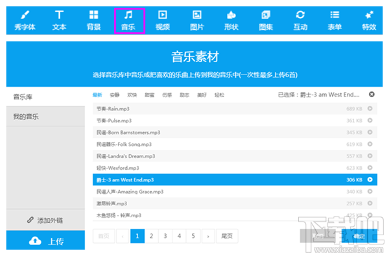Play preview of 节奏-Pulse.mp3
Viewport: 389px width, 256px height.
pyautogui.click(x=370, y=121)
